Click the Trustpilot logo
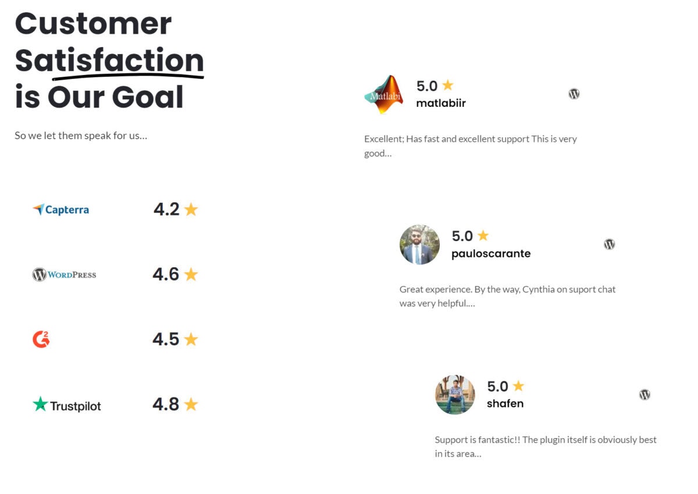This screenshot has height=494, width=698. click(x=67, y=405)
